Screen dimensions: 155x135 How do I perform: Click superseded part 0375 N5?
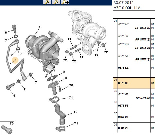click(123, 24)
